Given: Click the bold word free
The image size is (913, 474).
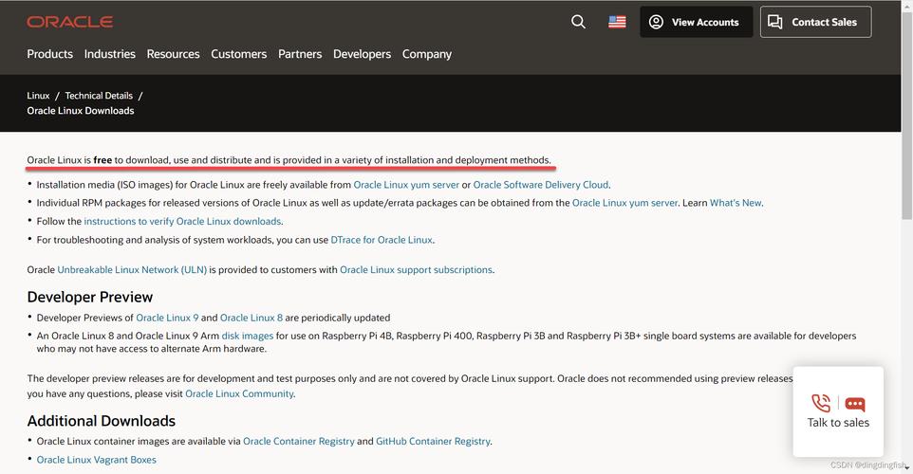Looking at the screenshot, I should coord(102,160).
